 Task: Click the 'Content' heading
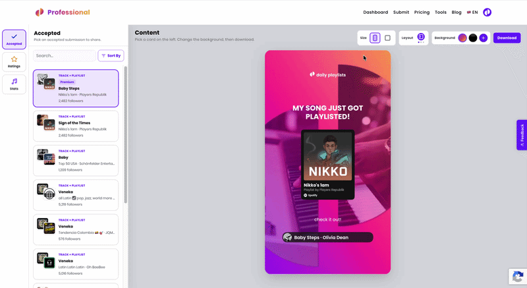pos(147,32)
